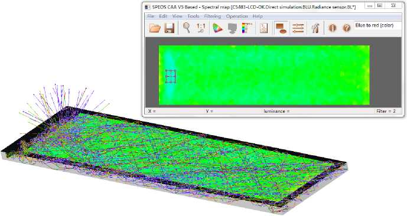Show info with the orange i icon
This screenshot has height=216, width=407.
click(332, 28)
